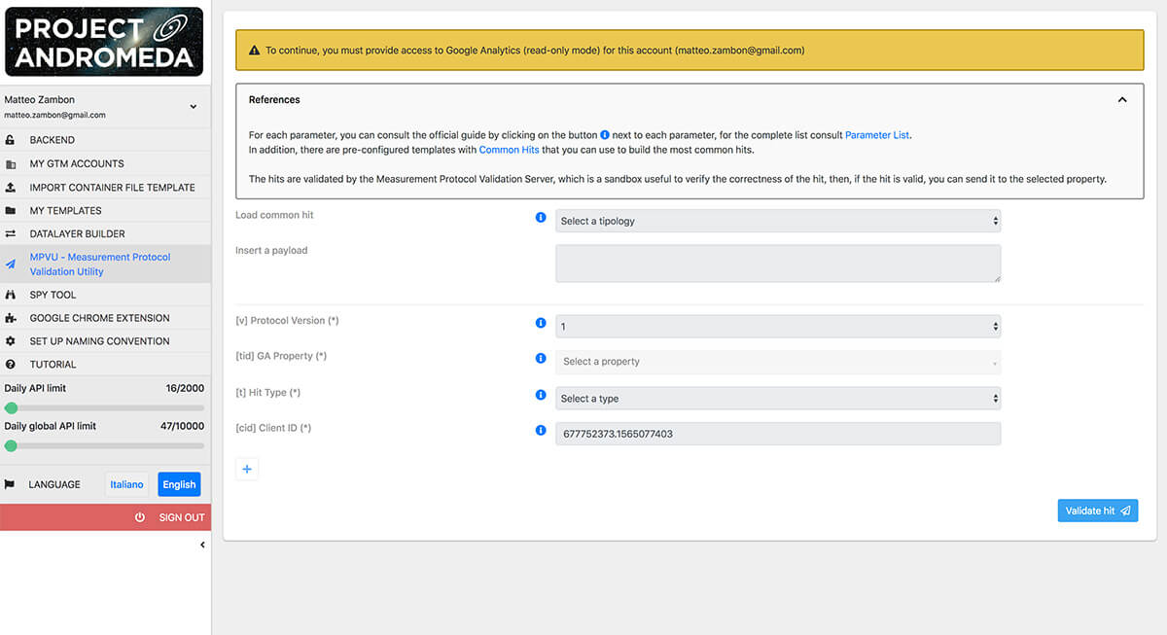Click the import upload icon
1167x635 pixels.
10,187
